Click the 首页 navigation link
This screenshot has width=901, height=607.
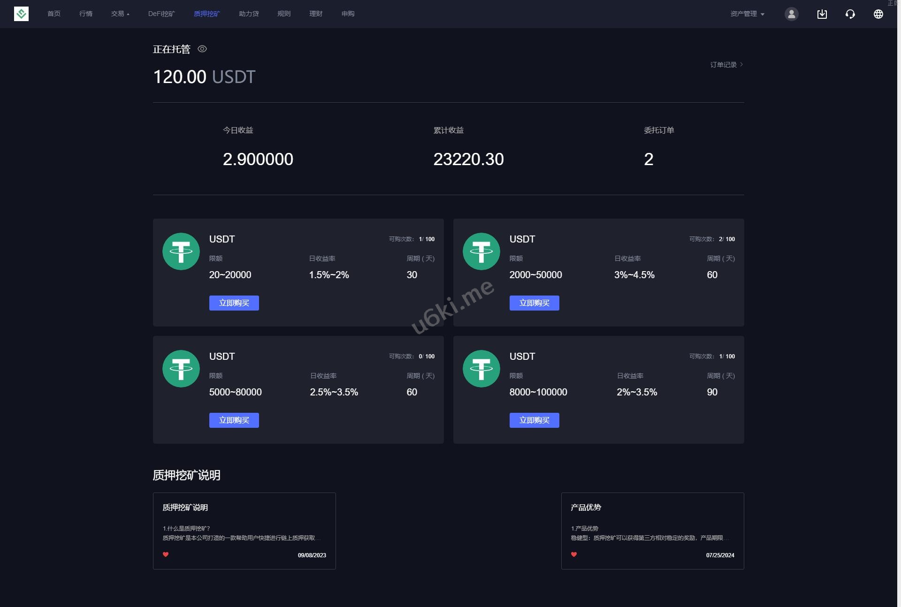click(54, 14)
